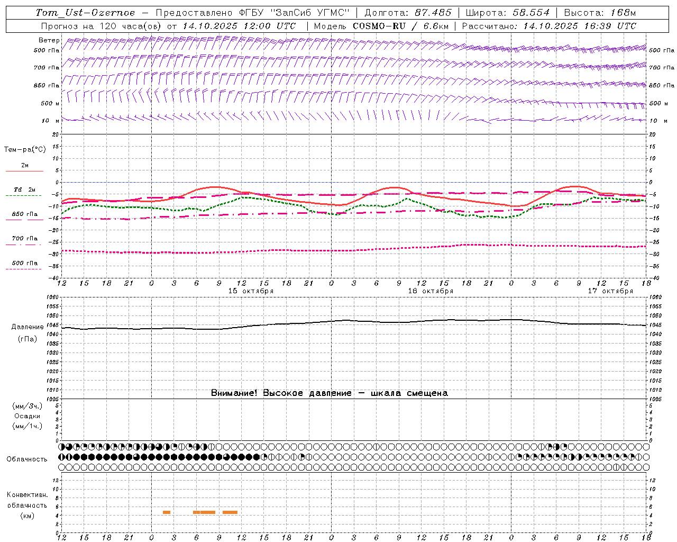Click the station title "Tom_Ust-Ozernoe"
The width and height of the screenshot is (677, 542).
point(86,13)
